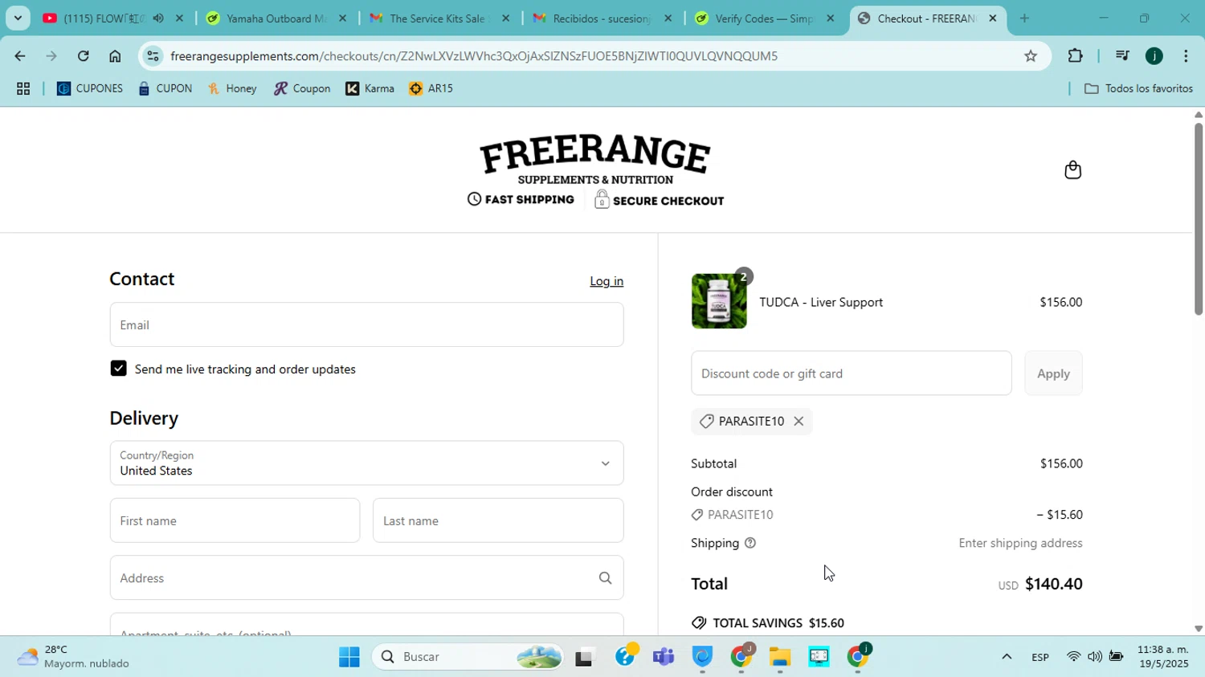Click the taskbar Buscar search box

[x=468, y=657]
